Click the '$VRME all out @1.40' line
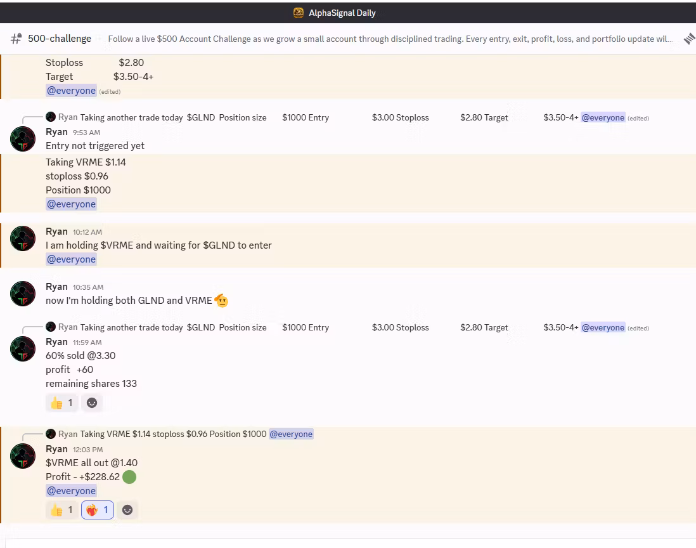This screenshot has height=548, width=696. [x=91, y=463]
